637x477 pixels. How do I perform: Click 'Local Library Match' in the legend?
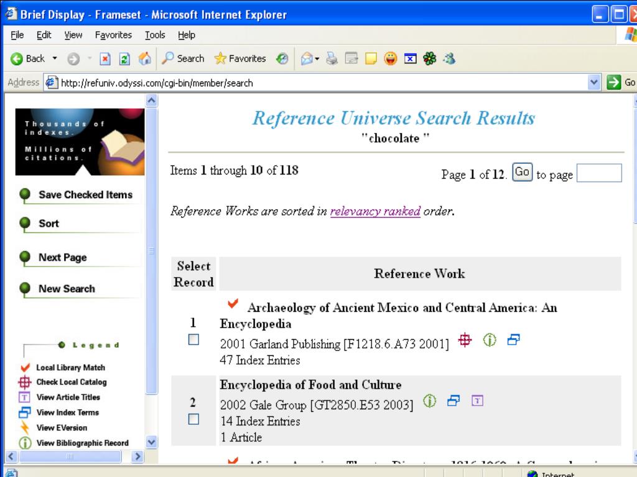tap(71, 368)
